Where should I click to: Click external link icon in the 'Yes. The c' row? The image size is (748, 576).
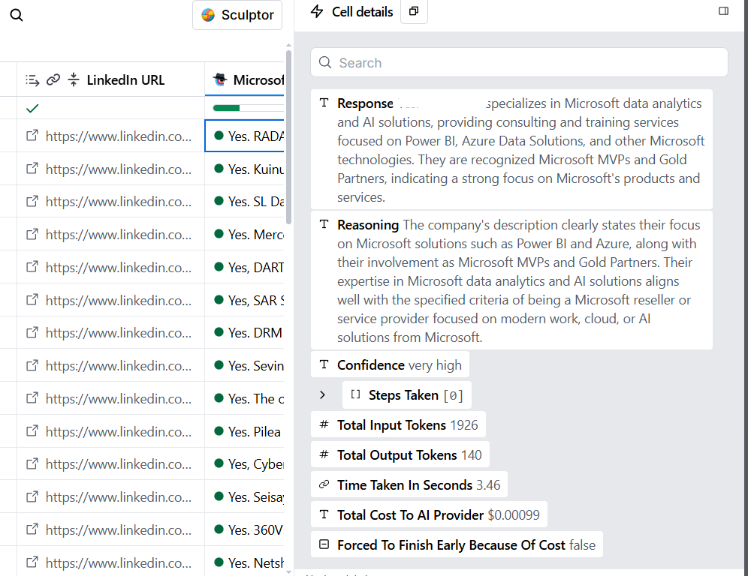tap(32, 397)
